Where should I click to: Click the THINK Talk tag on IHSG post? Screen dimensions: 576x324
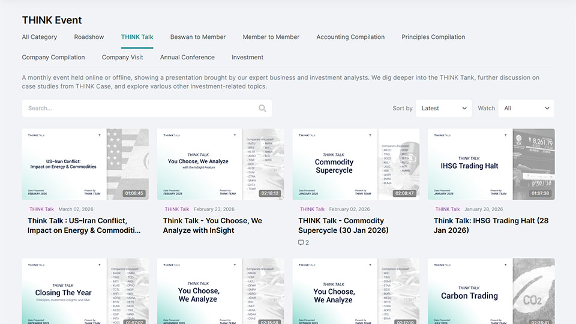coord(447,209)
